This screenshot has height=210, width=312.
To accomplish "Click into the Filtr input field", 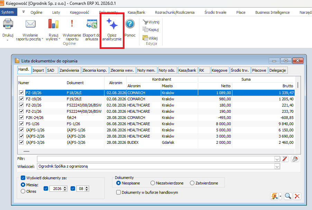I will (156, 159).
